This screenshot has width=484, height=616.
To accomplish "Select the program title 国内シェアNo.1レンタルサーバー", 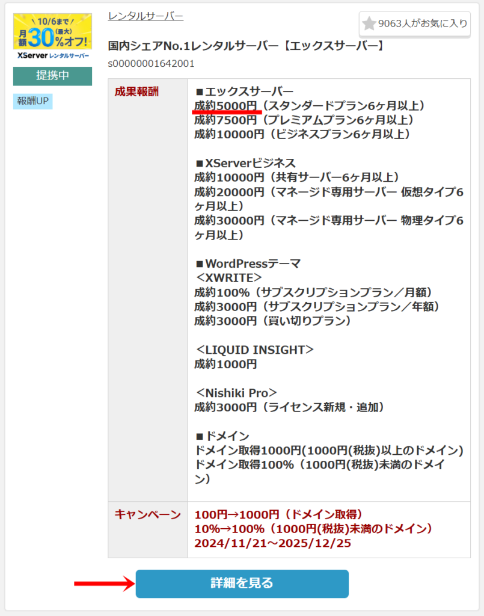I will (x=247, y=46).
